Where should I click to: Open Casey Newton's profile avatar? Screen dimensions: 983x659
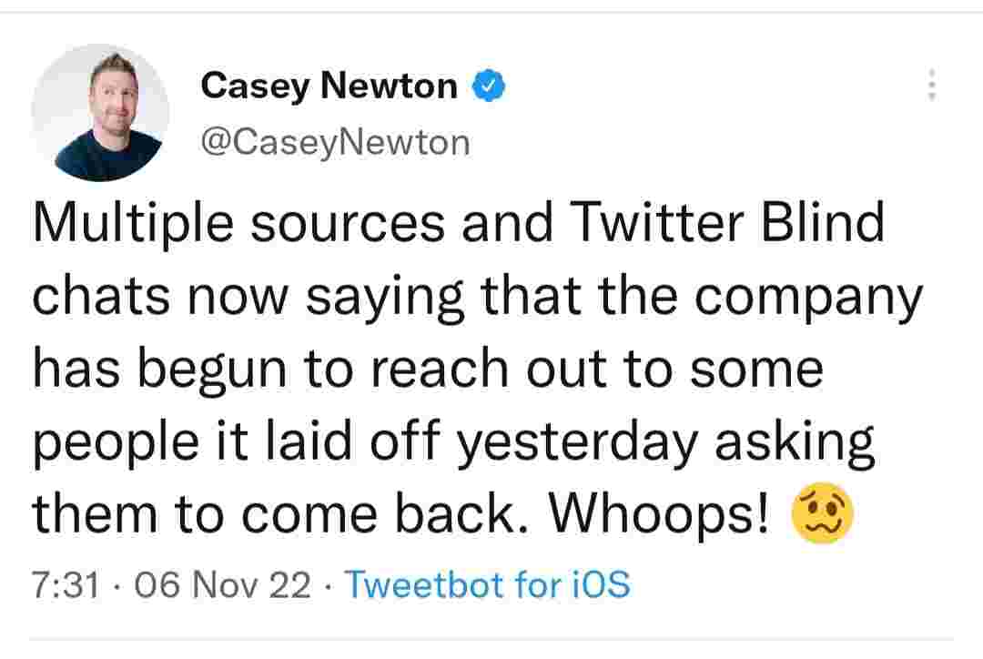coord(100,112)
